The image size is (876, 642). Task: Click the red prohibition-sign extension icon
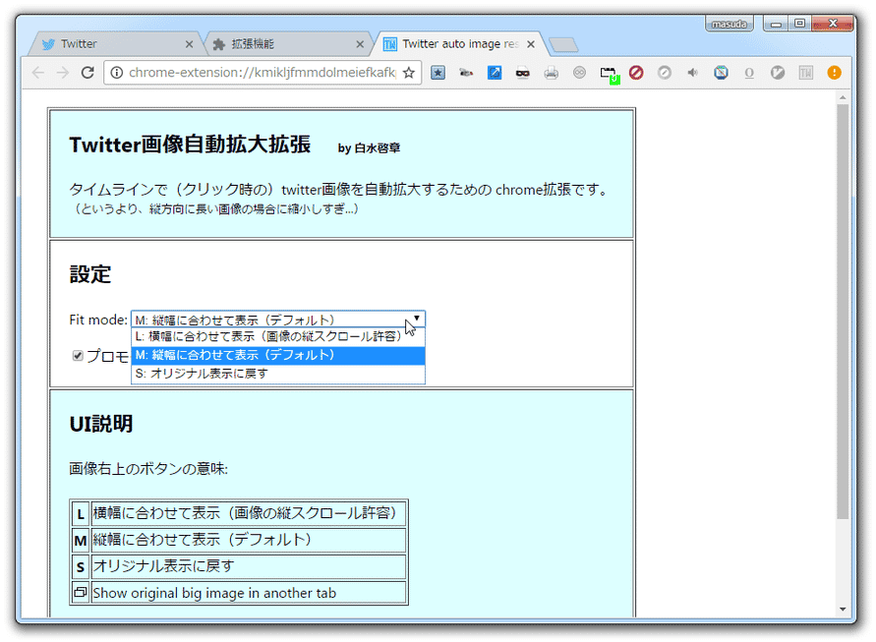(636, 73)
